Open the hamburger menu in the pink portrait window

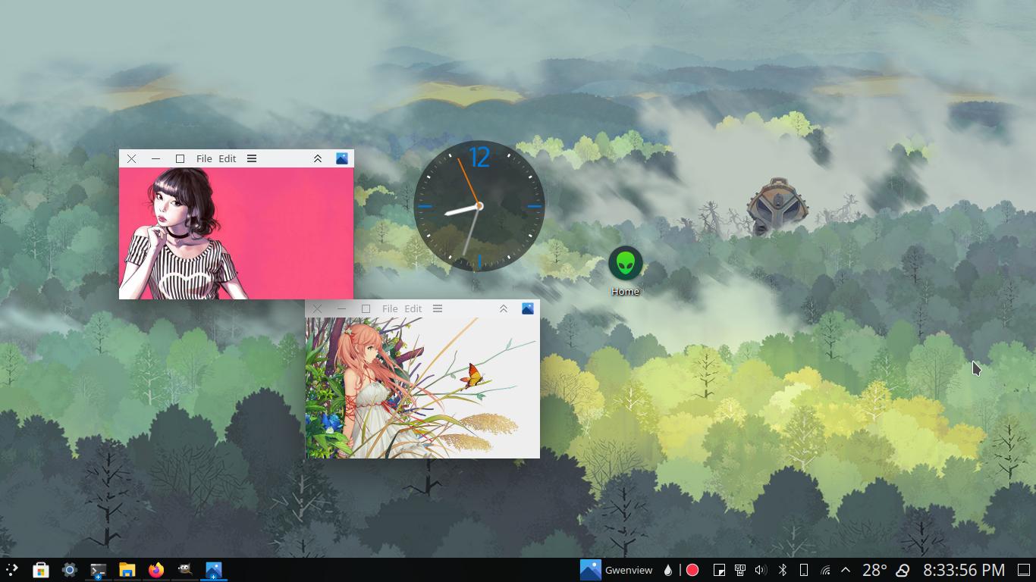click(x=252, y=158)
